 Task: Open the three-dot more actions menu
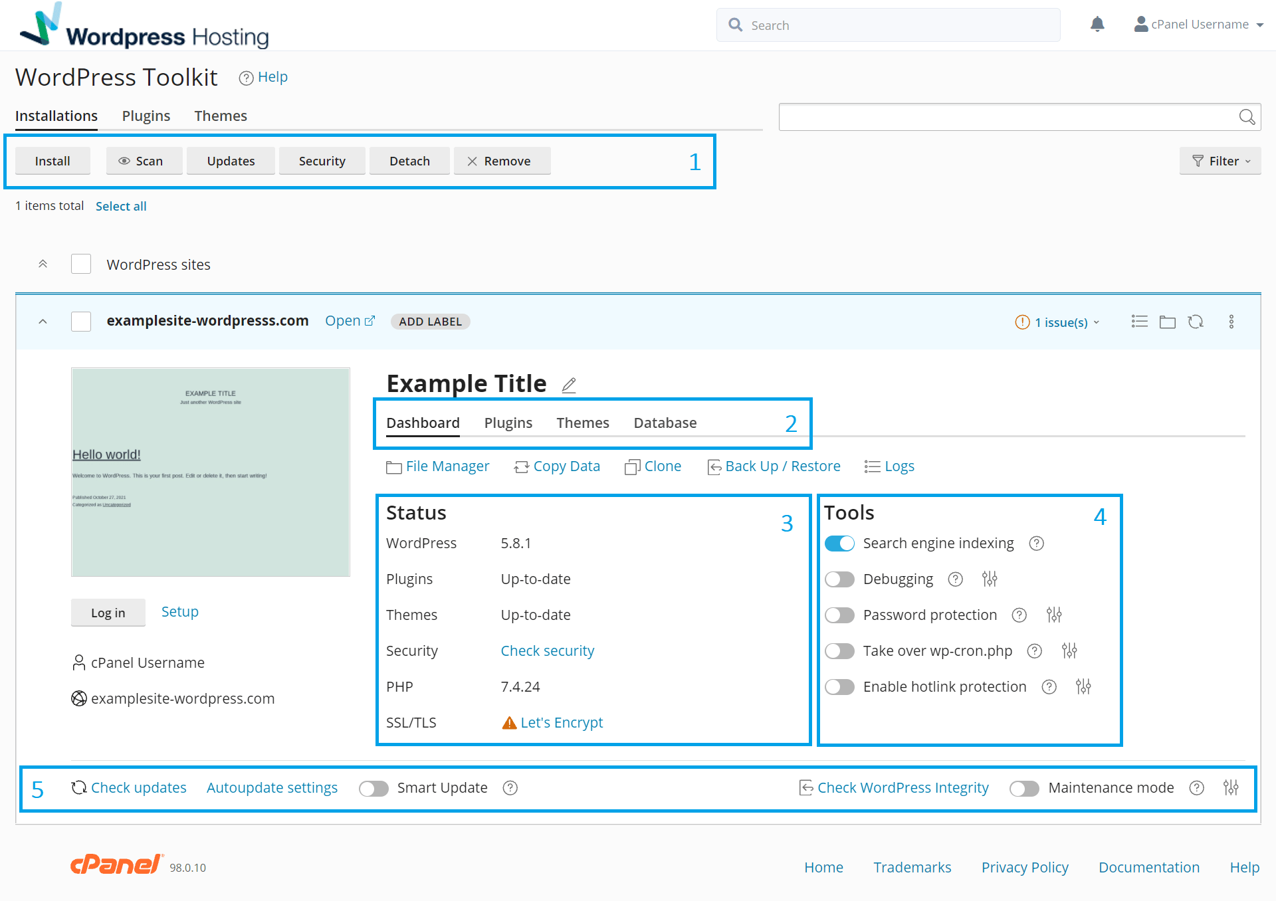pos(1231,322)
